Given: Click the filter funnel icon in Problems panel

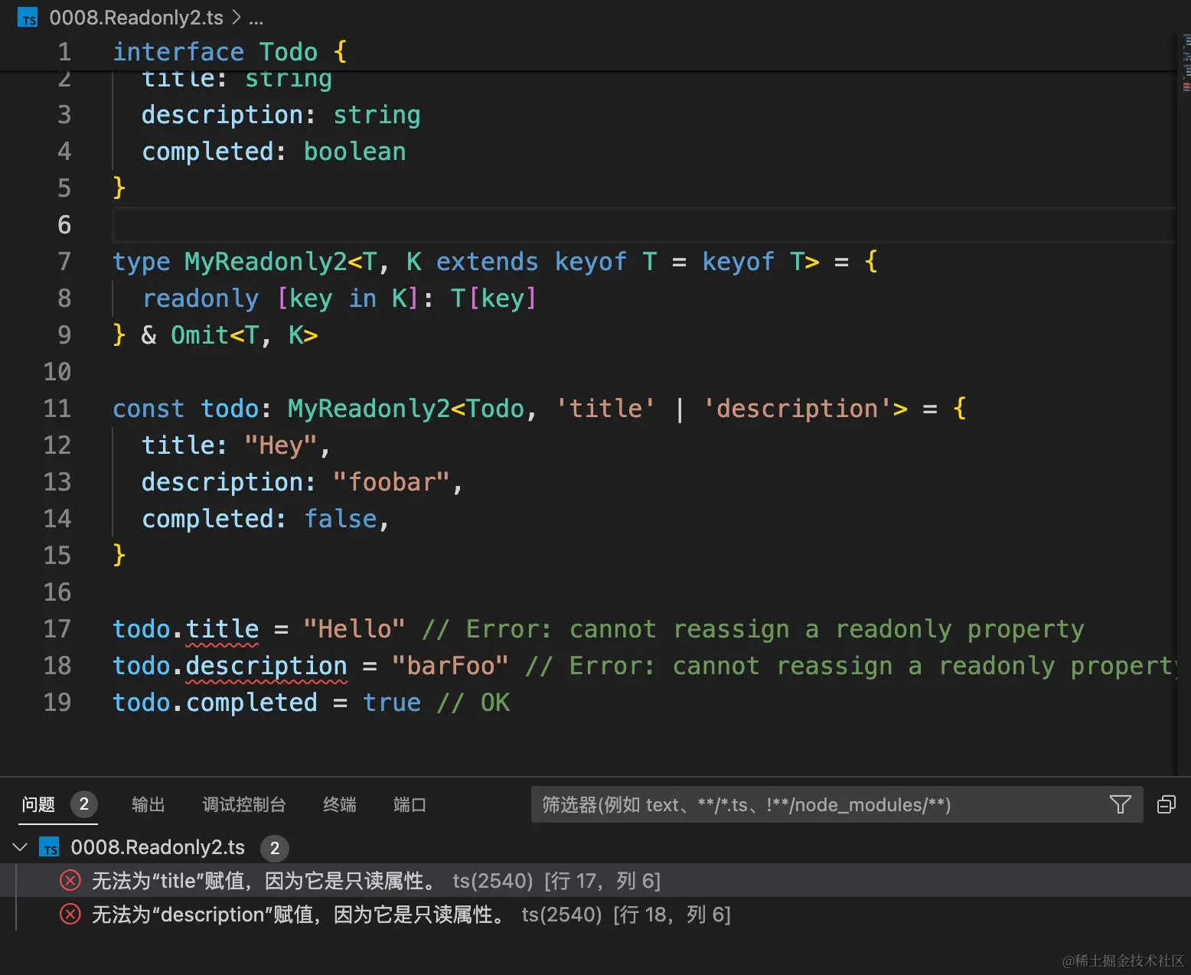Looking at the screenshot, I should point(1120,804).
